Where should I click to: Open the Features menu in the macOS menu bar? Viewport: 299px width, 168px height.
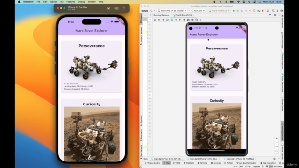[71, 2]
